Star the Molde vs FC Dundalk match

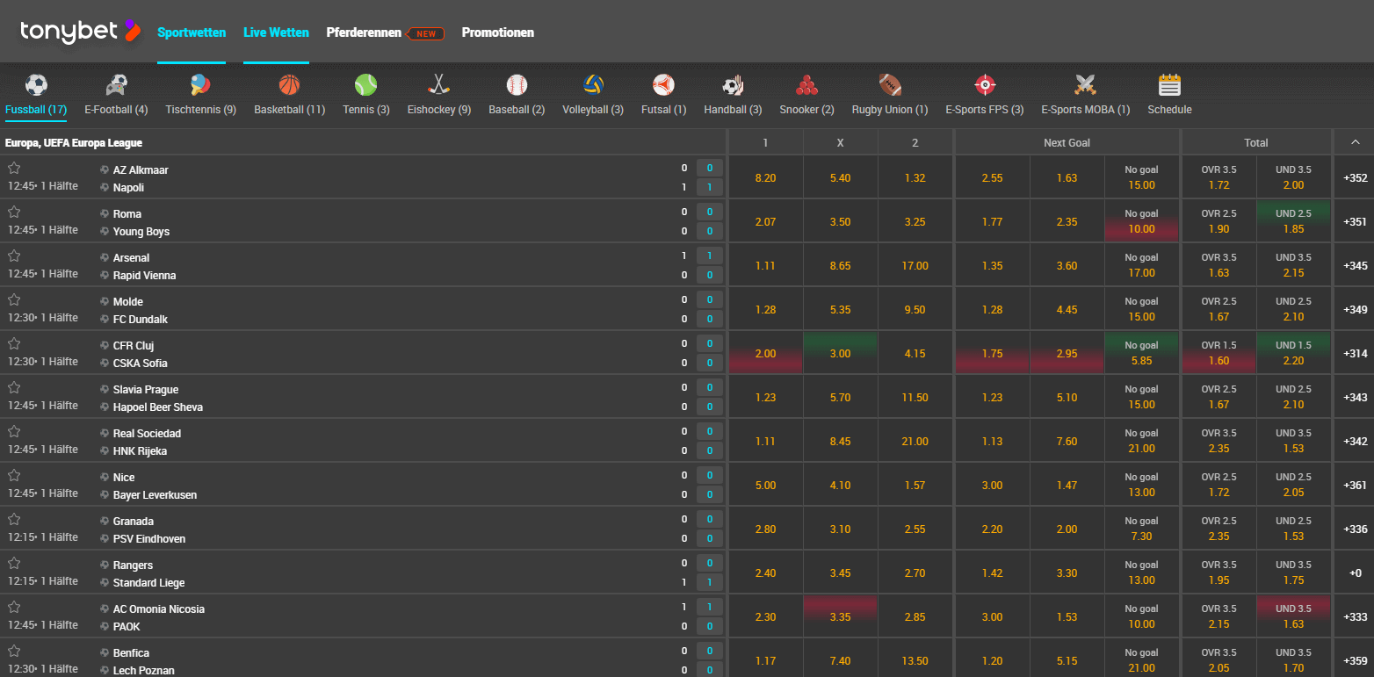(14, 300)
